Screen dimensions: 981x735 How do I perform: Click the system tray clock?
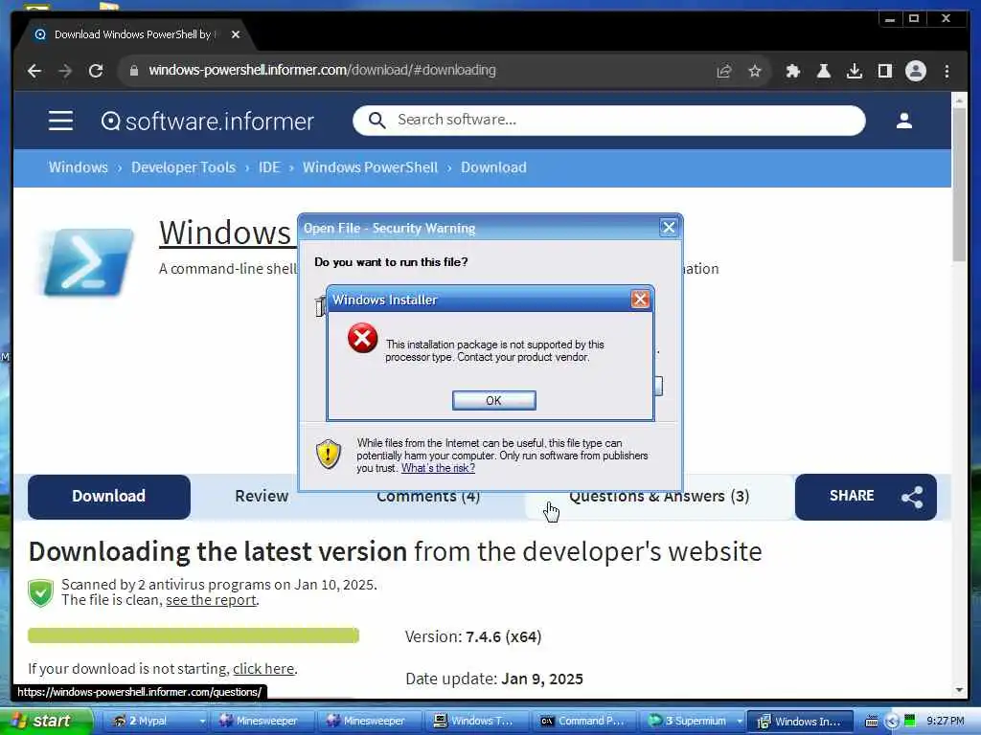point(946,722)
